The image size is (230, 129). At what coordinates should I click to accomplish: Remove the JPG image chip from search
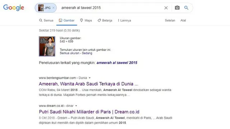[x=54, y=8]
